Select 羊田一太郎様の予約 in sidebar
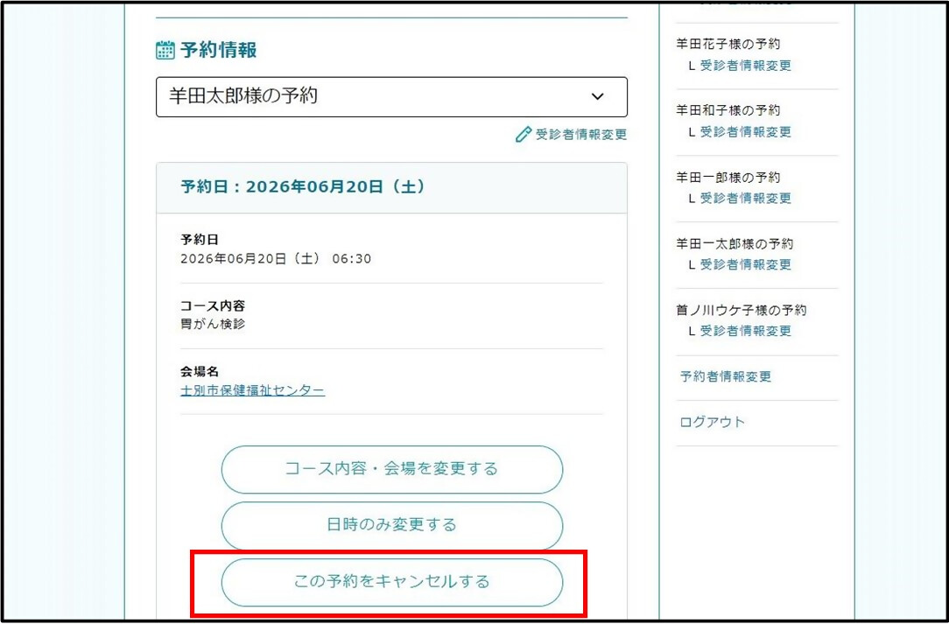 (735, 244)
